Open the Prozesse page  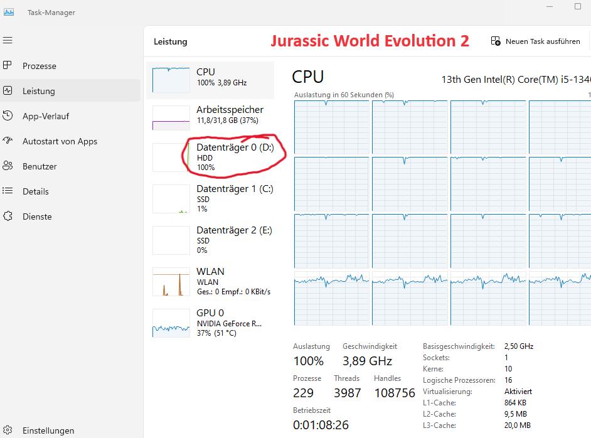pyautogui.click(x=70, y=66)
